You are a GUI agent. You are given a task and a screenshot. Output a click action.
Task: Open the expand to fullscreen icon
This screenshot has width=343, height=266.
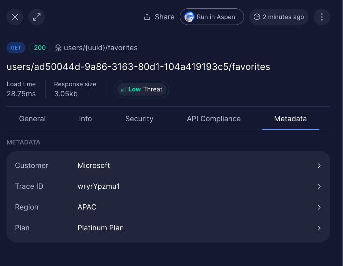pos(36,17)
